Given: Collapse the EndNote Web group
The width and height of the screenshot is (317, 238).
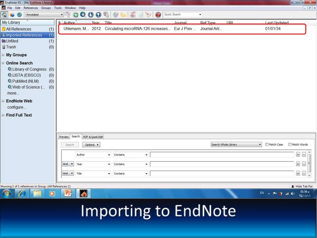Looking at the screenshot, I should pos(3,101).
